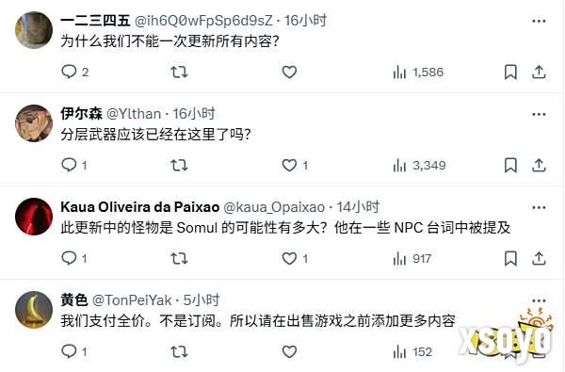565x372 pixels.
Task: Open more options for 一二三四五's tweet
Action: pyautogui.click(x=539, y=21)
